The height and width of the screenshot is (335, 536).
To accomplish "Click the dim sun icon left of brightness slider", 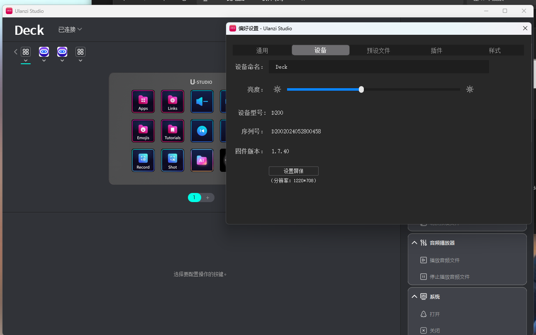I will (277, 89).
